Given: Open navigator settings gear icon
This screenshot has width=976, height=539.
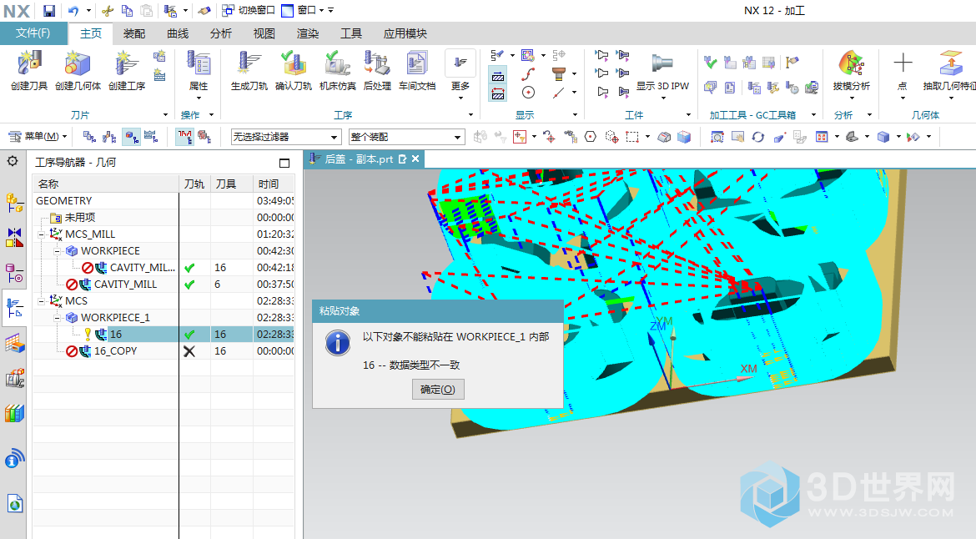Looking at the screenshot, I should [x=13, y=161].
